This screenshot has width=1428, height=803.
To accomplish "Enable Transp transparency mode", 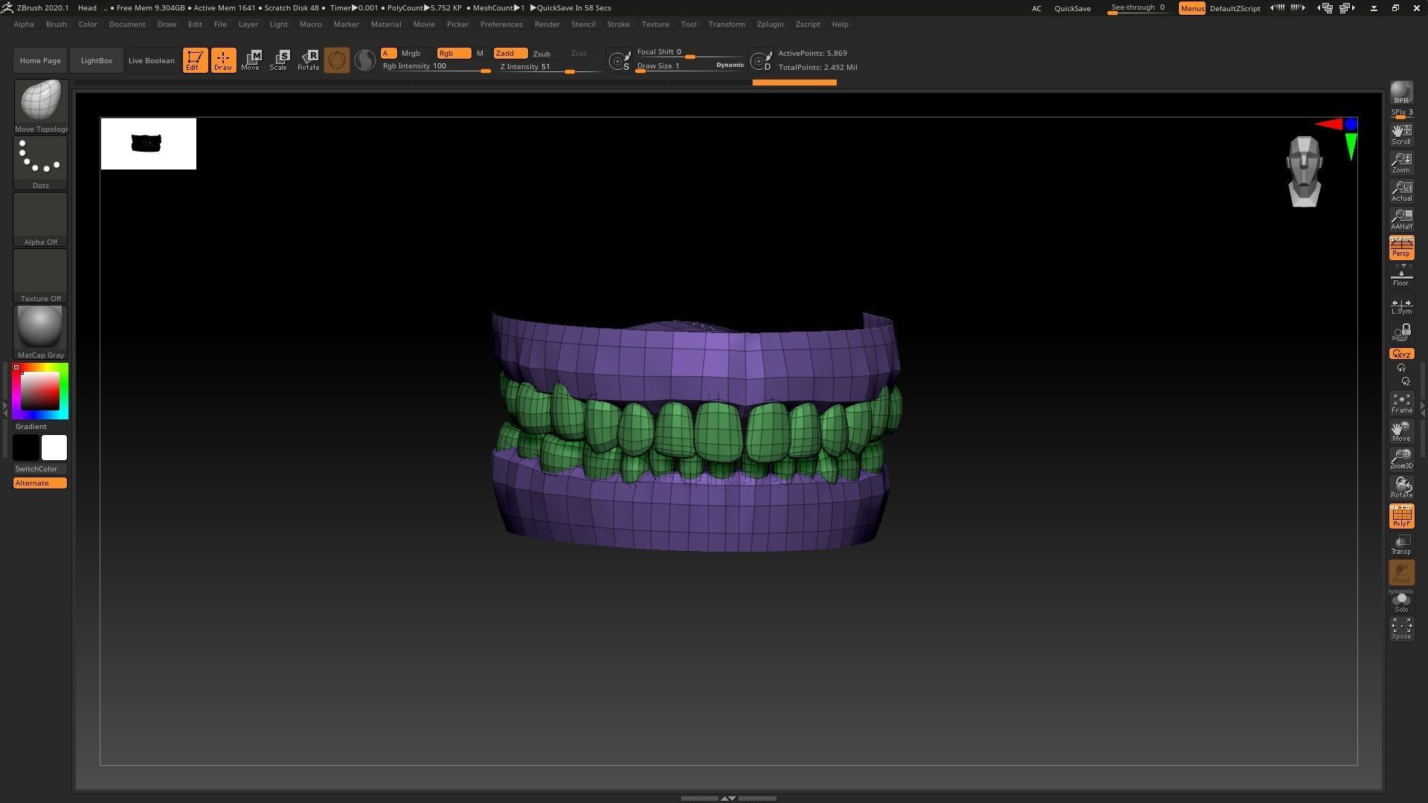I will (1401, 544).
